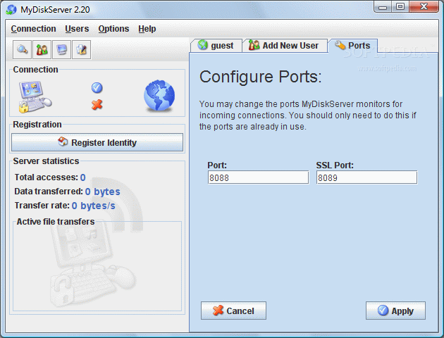This screenshot has height=338, width=444.
Task: Click the blue globe icon
Action: point(159,95)
